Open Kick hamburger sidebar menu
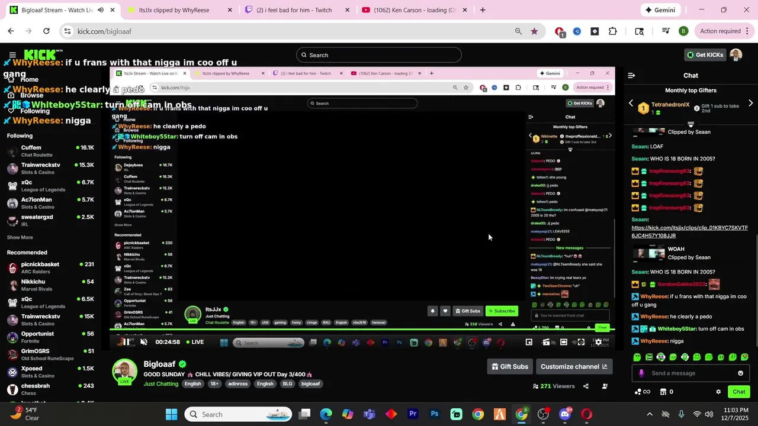758x426 pixels. click(12, 55)
